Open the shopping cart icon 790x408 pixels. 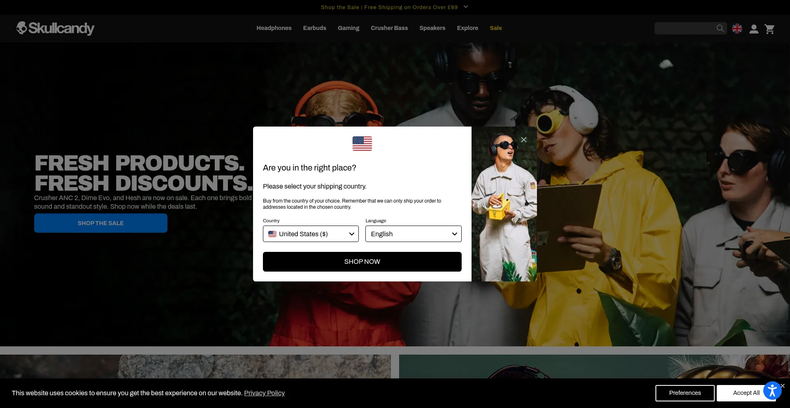coord(769,29)
